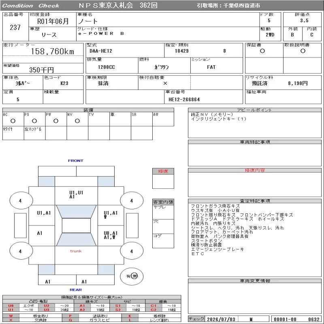324x324 pixels.
Task: Select the 'REAR' diagram label
Action: click(76, 290)
